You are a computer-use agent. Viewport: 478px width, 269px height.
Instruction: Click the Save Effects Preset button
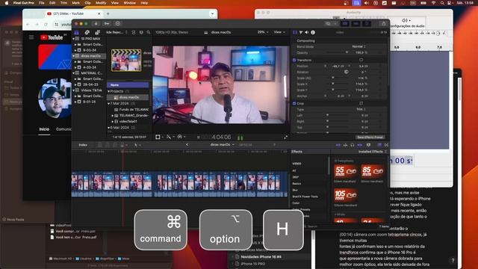(x=370, y=137)
